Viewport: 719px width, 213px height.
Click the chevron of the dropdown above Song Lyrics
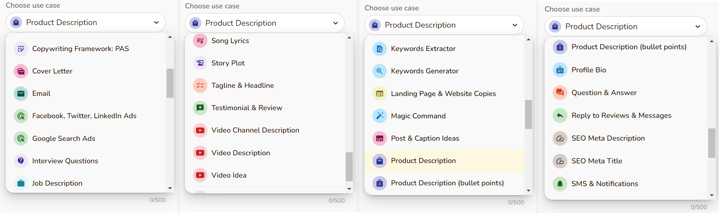(x=335, y=23)
